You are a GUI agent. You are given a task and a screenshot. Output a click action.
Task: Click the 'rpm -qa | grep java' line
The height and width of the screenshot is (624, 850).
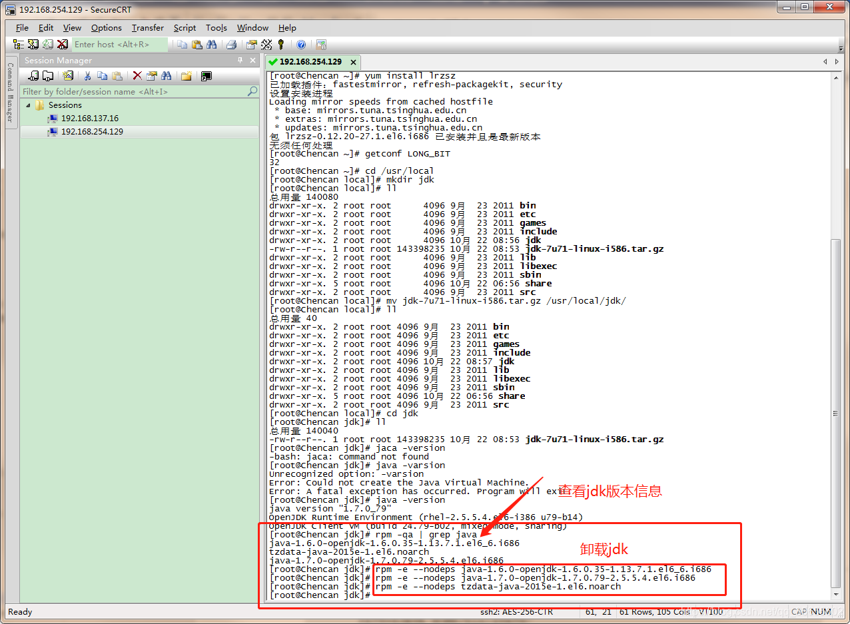pos(373,535)
